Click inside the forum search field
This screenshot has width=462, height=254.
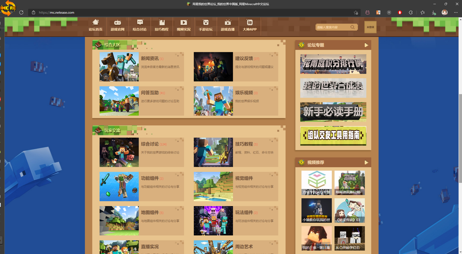pos(332,27)
